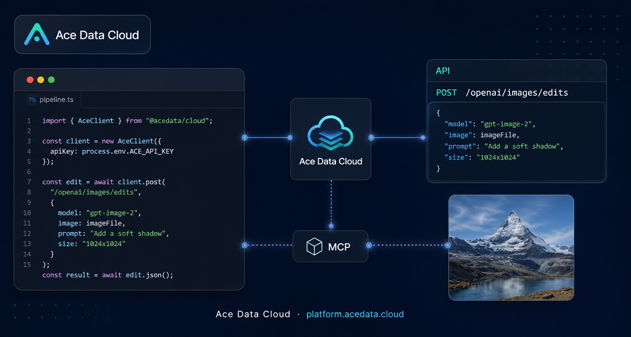631x337 pixels.
Task: Click the TS file type icon
Action: [x=32, y=100]
